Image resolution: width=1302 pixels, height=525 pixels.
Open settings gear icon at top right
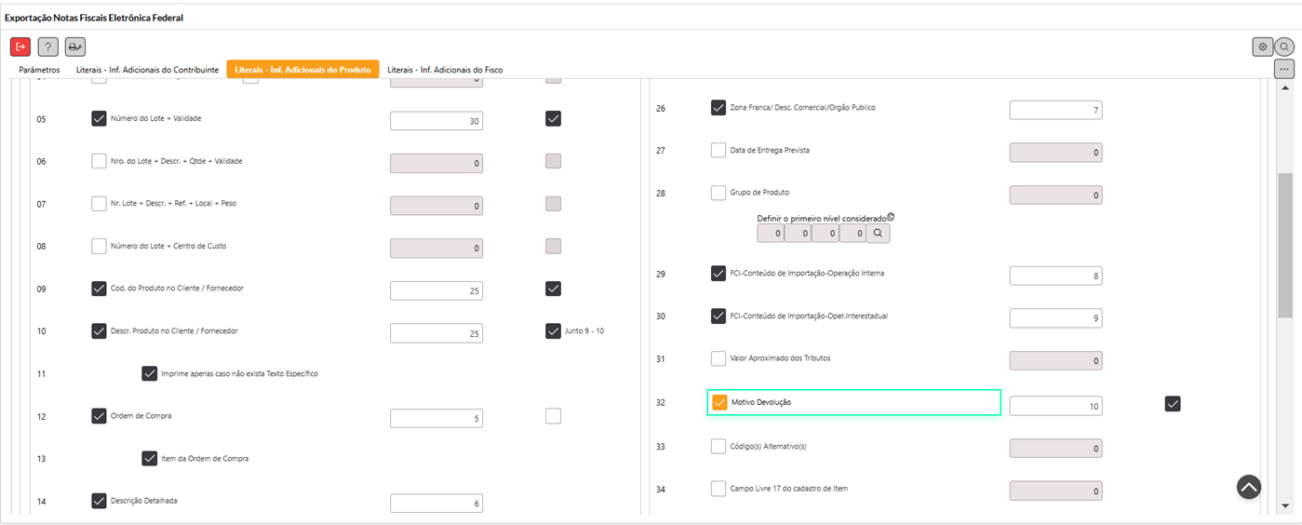coord(1262,47)
